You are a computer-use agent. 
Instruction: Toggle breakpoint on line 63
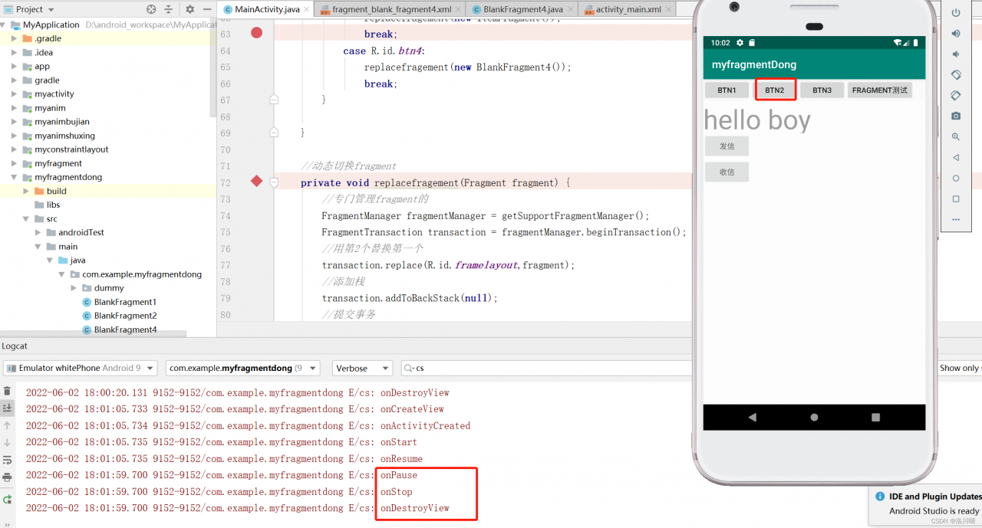(x=256, y=33)
